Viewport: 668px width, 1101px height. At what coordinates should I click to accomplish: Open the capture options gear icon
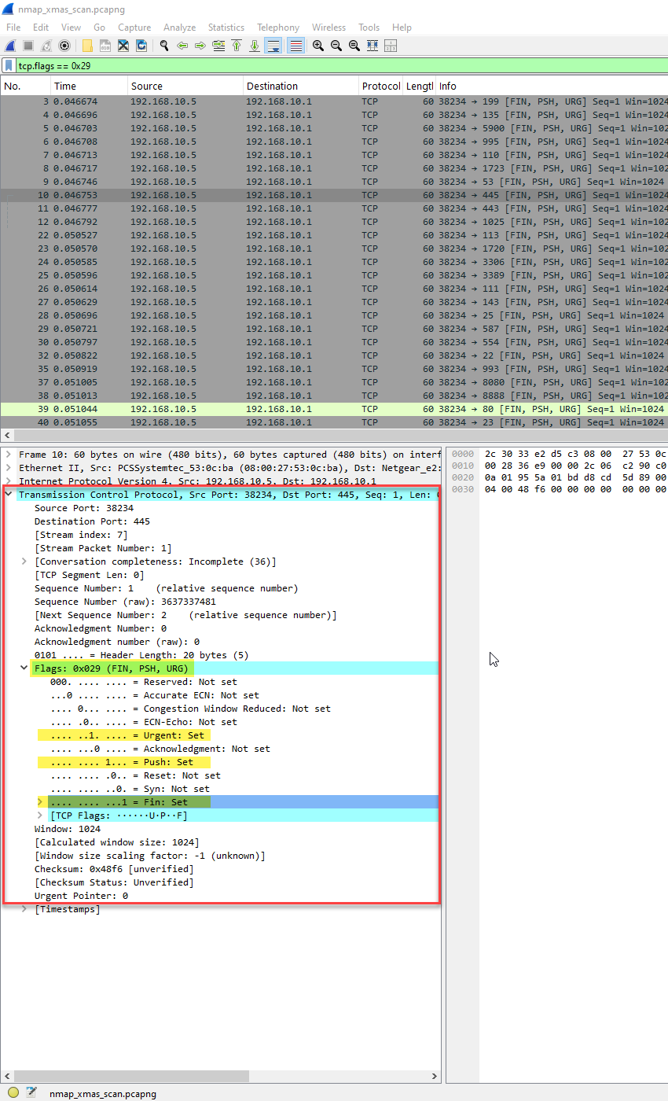[x=64, y=45]
